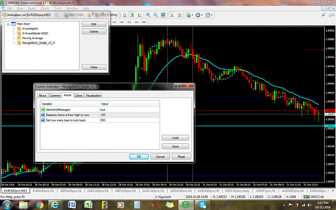Collapse the Main chart tree node
The image size is (336, 210).
pyautogui.click(x=8, y=24)
